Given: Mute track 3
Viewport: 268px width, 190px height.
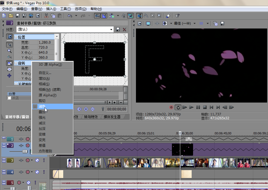Looking at the screenshot, I should [x=37, y=160].
